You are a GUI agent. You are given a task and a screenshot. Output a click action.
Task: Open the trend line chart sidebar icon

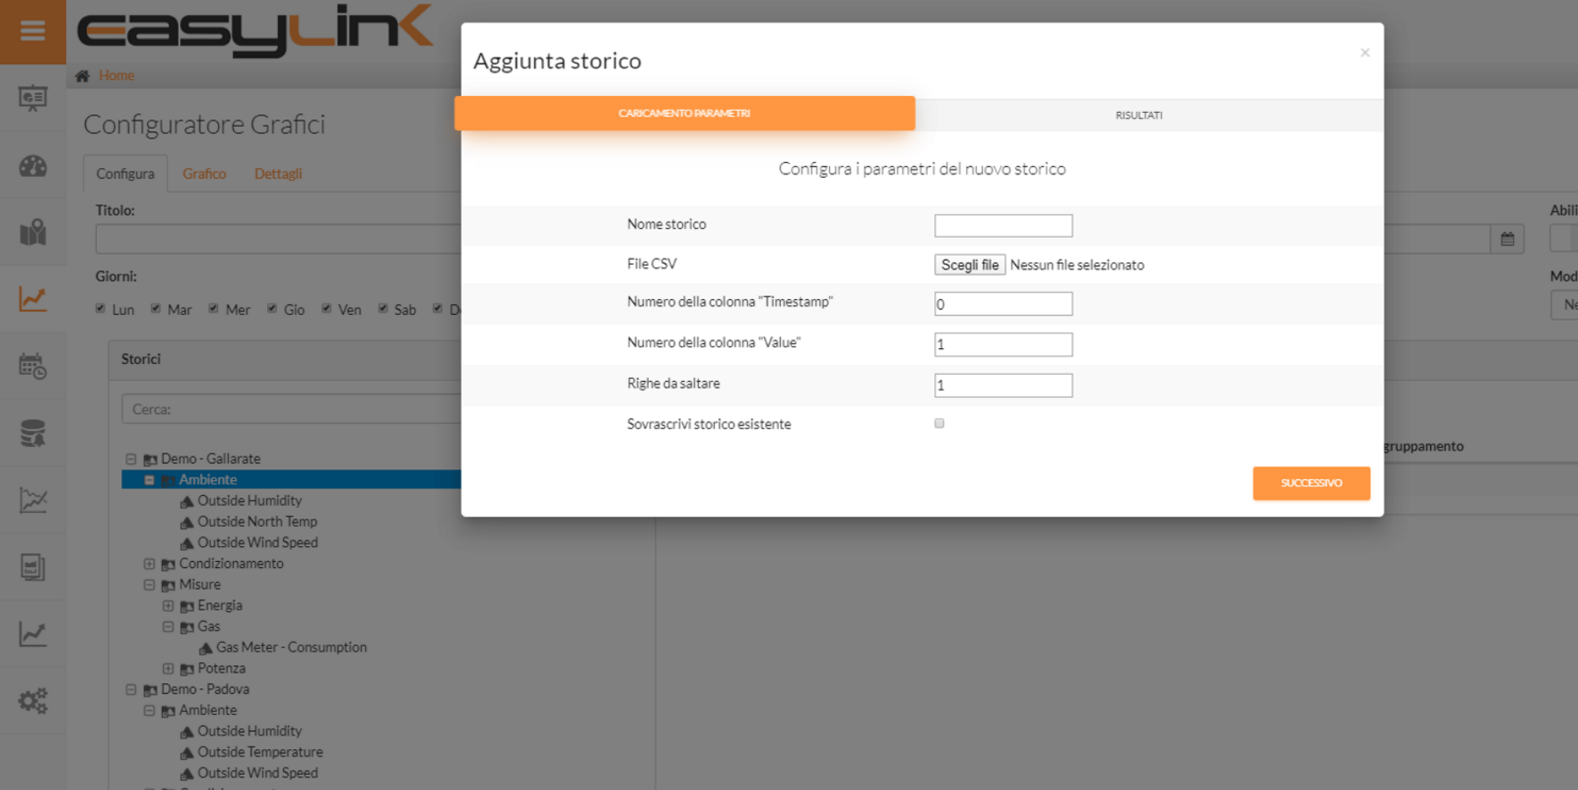click(33, 634)
